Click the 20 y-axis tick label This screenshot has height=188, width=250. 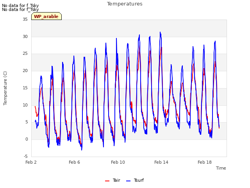coord(25,70)
